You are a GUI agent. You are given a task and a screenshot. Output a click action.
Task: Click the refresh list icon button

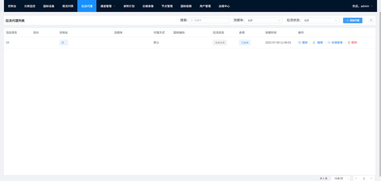[x=371, y=20]
